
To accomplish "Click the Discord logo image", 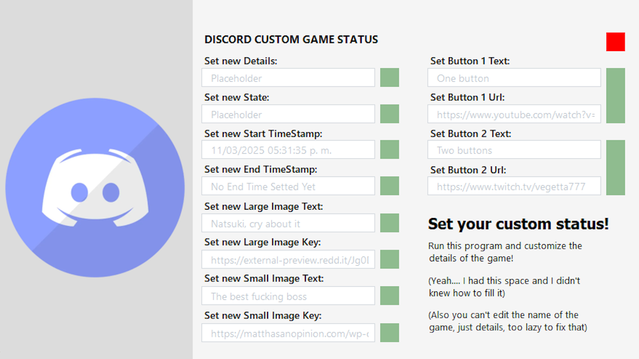I will pos(95,188).
